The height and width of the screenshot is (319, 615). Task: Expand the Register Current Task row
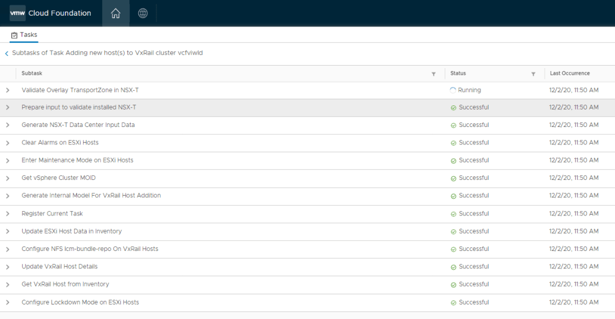click(8, 214)
